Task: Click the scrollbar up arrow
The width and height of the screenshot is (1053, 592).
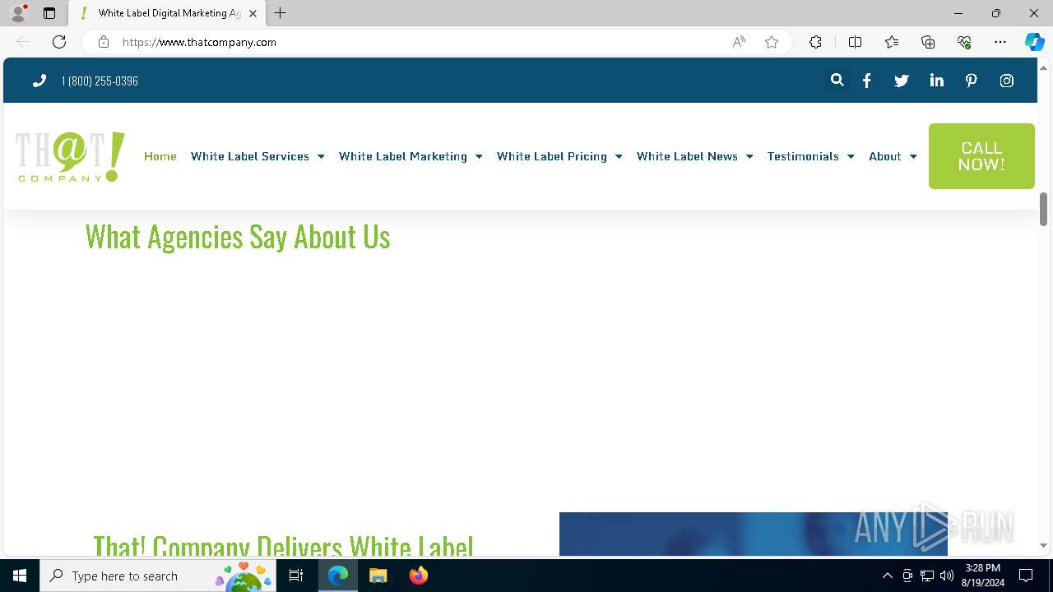Action: [1043, 67]
